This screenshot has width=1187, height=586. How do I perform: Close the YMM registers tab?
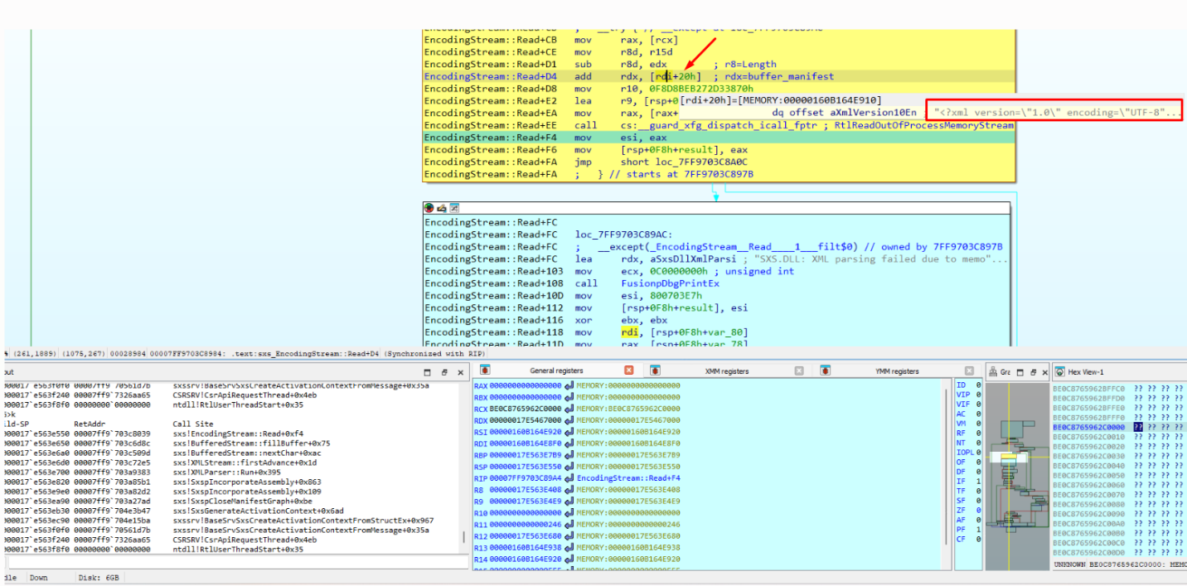click(x=969, y=371)
